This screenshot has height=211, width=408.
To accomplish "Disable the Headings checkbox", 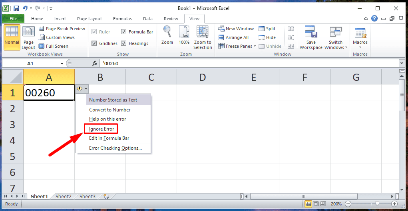I will 124,43.
